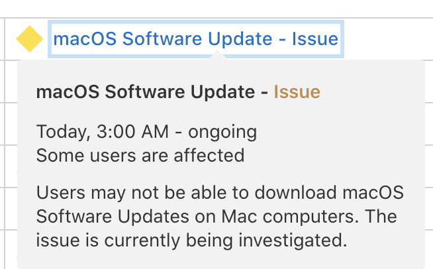Click empty cell right of the Issue link
This screenshot has width=433, height=269.
coord(388,39)
